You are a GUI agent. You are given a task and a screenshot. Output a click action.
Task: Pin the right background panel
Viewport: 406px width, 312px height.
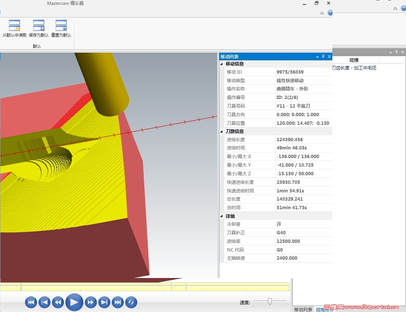tap(396, 52)
